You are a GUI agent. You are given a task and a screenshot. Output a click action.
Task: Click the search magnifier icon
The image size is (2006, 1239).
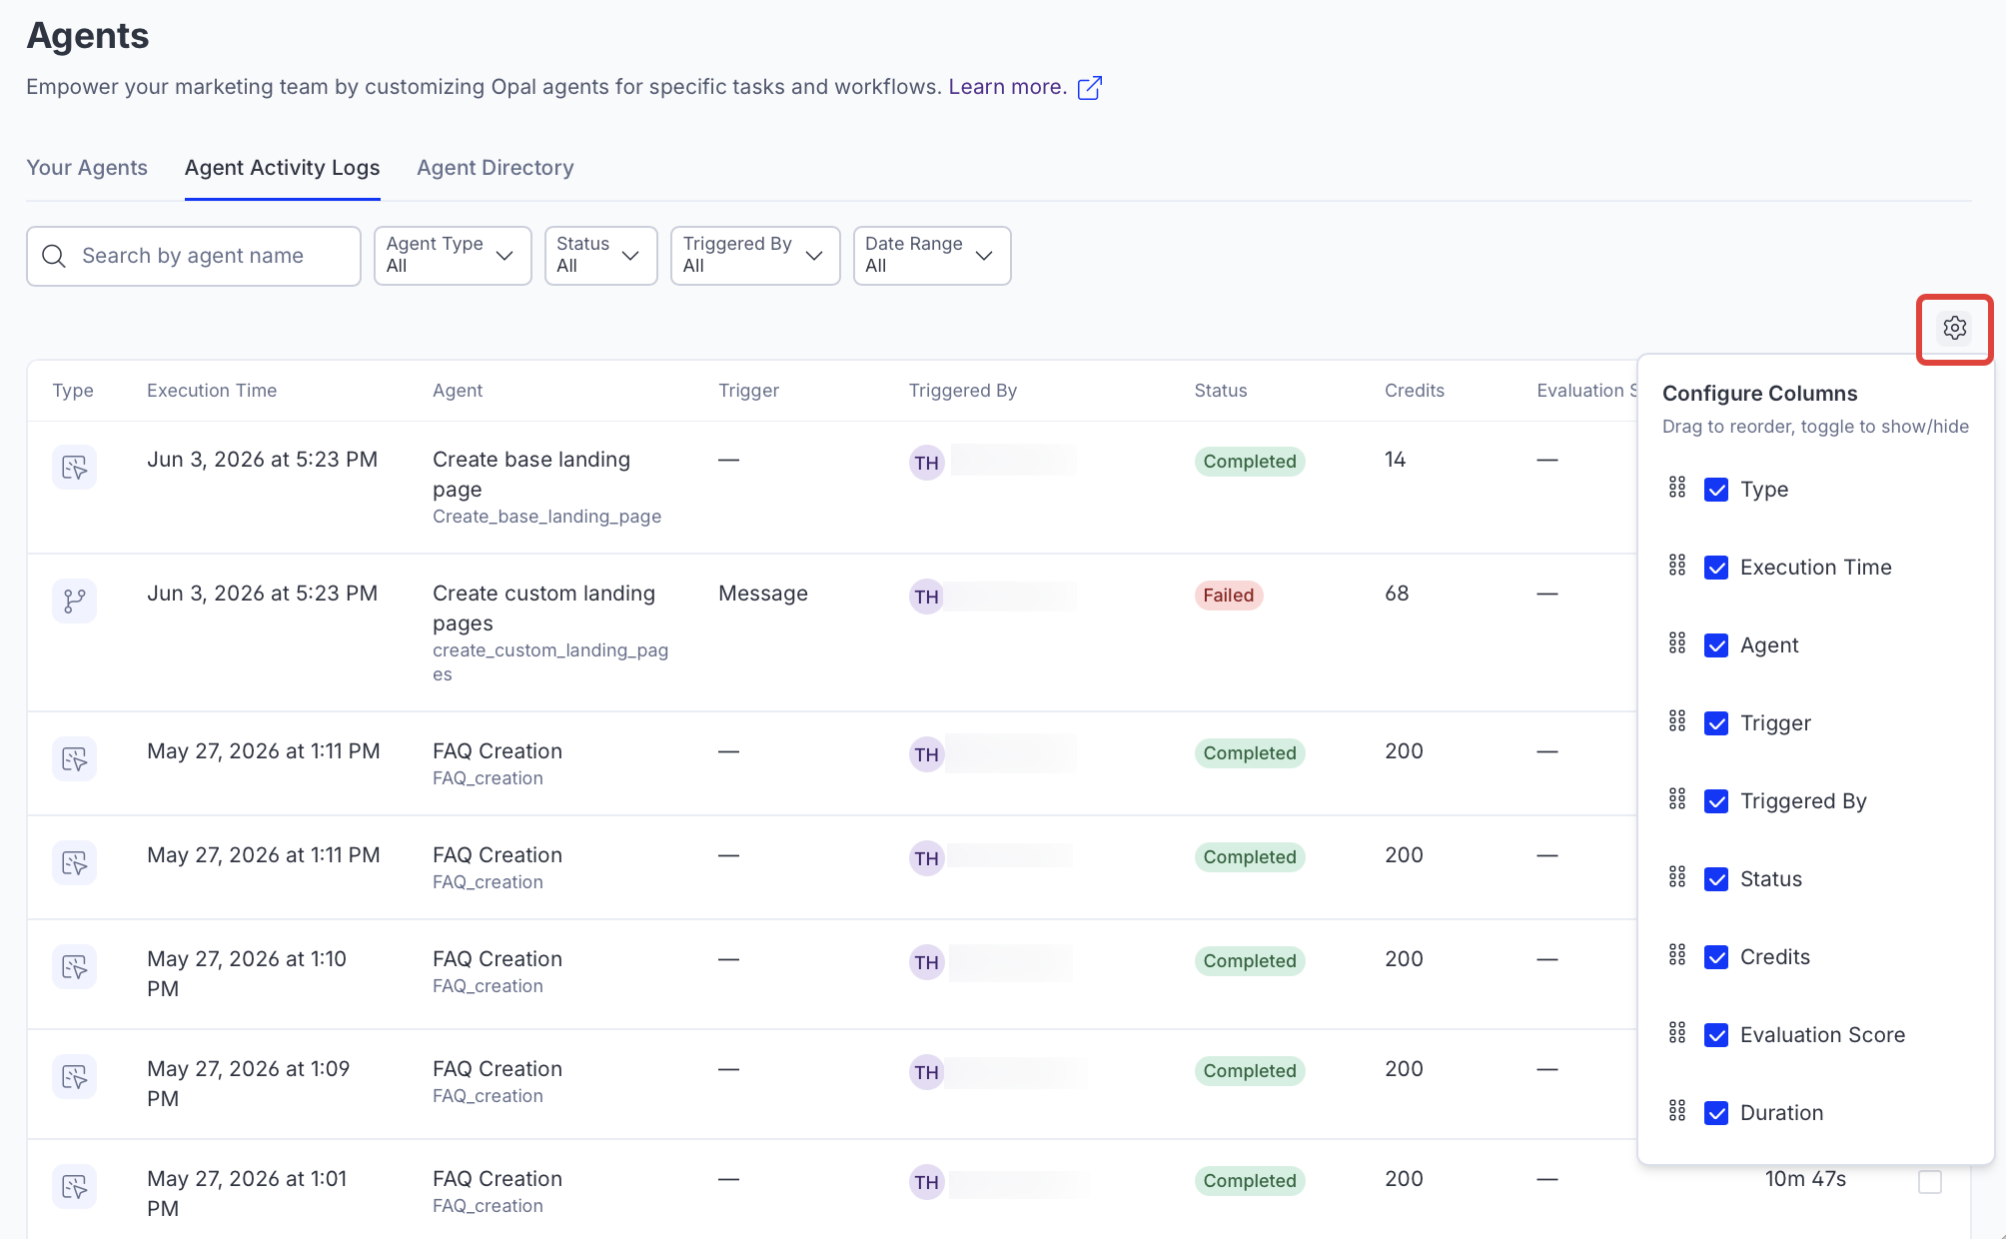(x=54, y=256)
